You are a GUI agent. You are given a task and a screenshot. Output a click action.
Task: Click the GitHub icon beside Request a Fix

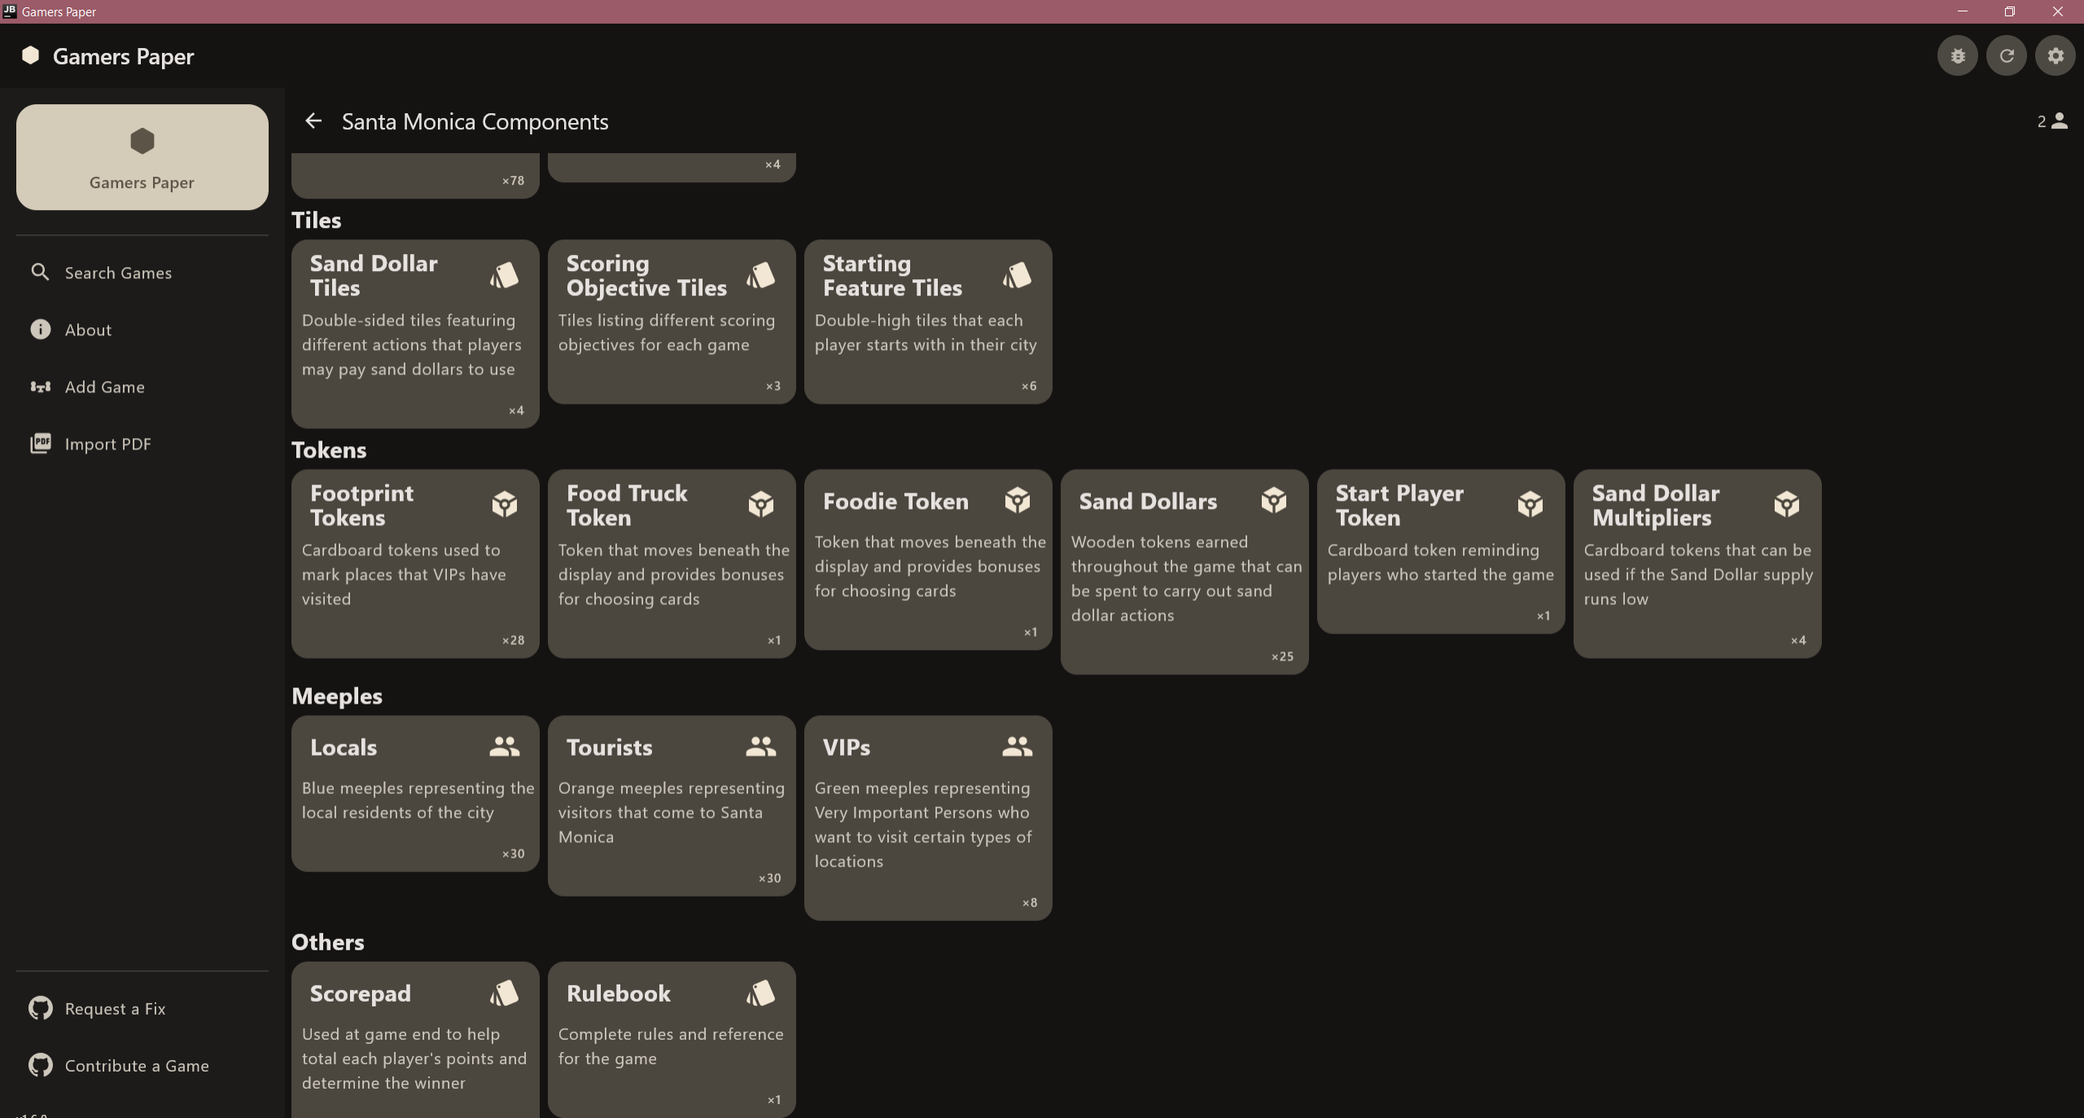pos(41,1008)
